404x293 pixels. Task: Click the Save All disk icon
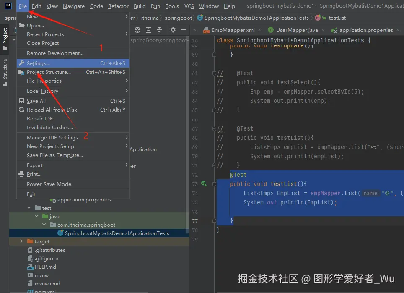point(21,101)
